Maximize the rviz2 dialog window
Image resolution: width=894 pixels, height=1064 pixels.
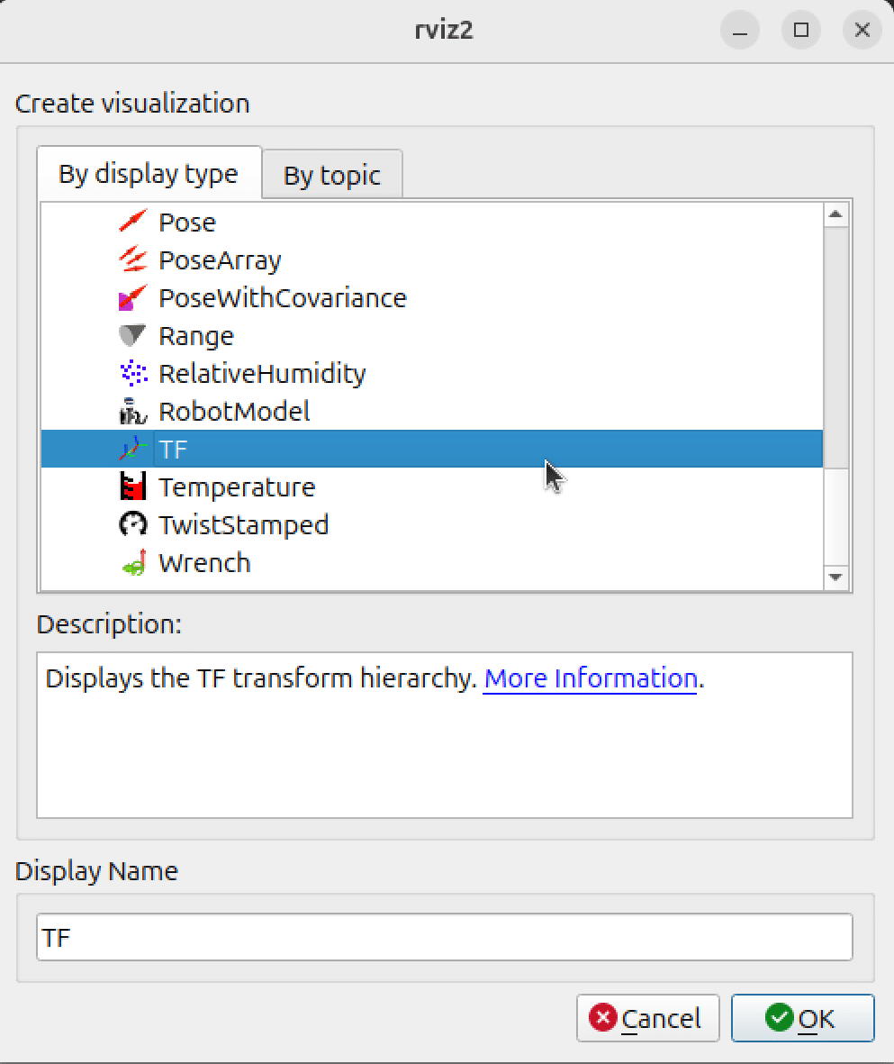(801, 30)
